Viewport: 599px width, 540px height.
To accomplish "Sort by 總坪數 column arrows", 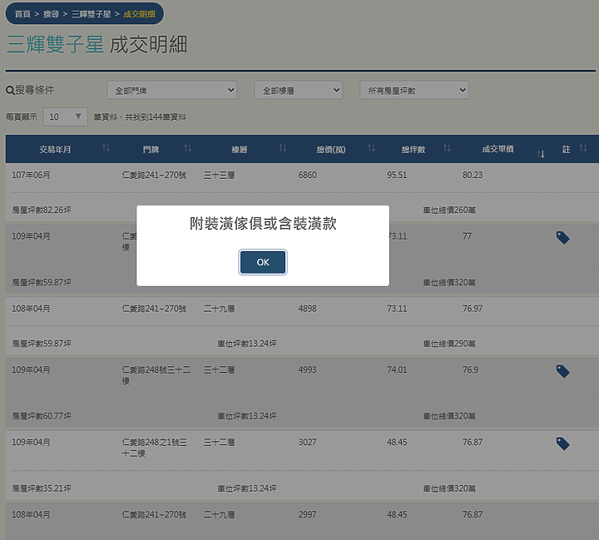I will tap(447, 148).
